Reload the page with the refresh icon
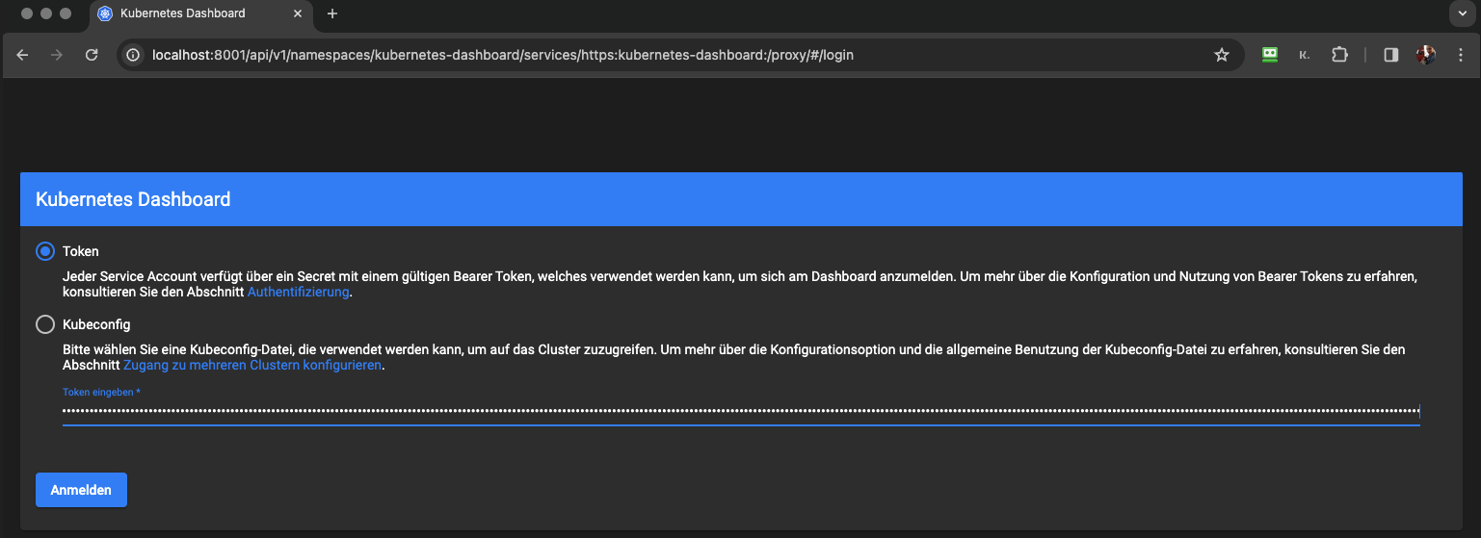 (x=92, y=55)
